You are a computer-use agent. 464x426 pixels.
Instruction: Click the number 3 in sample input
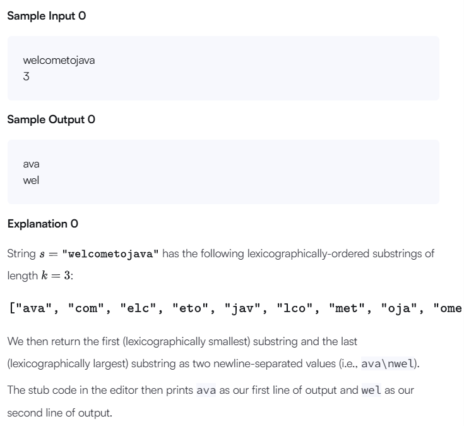pos(26,76)
